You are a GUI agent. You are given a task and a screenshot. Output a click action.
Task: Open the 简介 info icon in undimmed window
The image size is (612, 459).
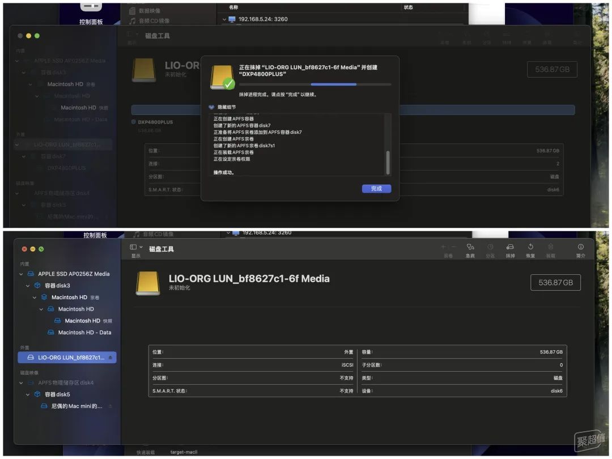click(x=581, y=246)
